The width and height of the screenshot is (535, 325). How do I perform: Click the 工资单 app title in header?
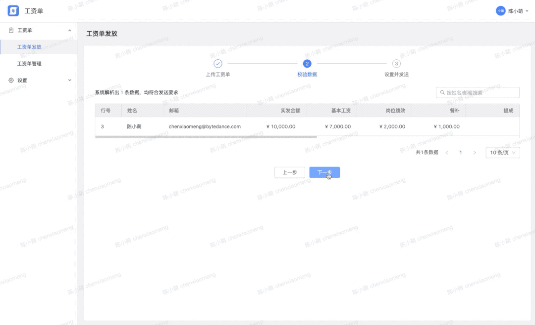[34, 11]
